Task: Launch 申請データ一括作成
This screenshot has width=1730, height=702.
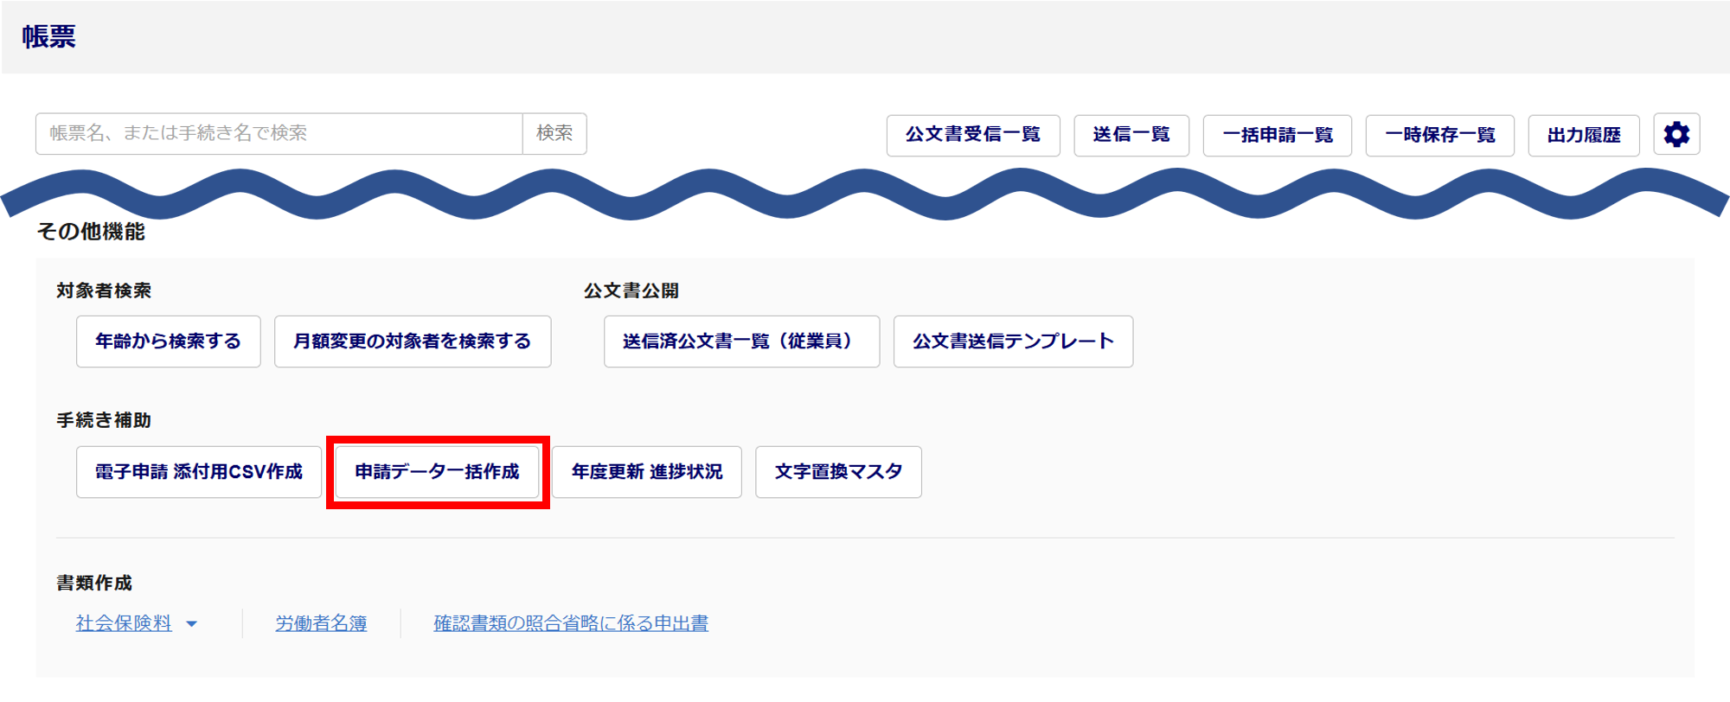Action: click(x=437, y=472)
